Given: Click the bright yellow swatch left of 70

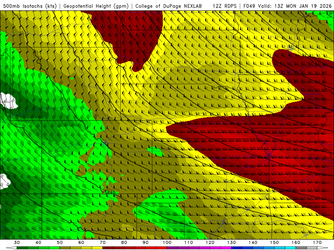Looking at the screenshot, I should (x=97, y=248).
